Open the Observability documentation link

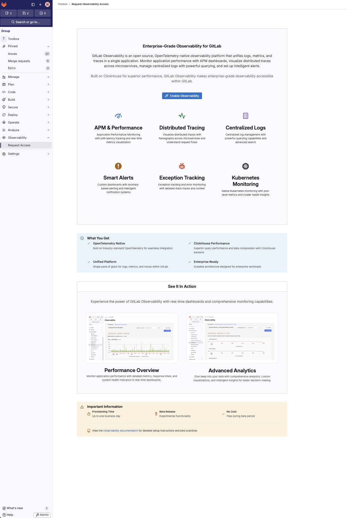click(120, 431)
